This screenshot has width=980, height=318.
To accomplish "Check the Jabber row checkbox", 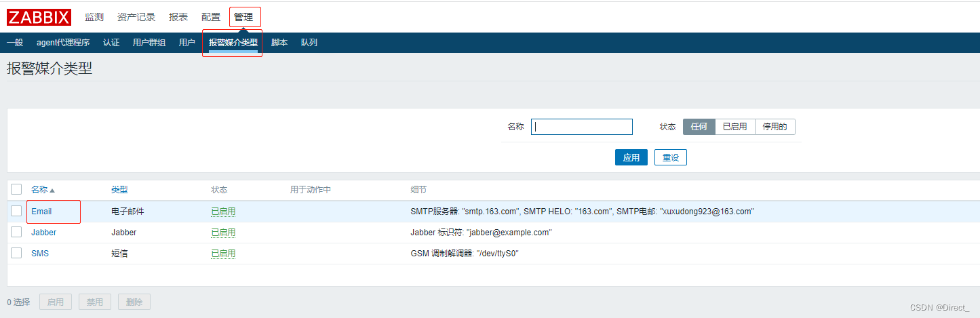I will (16, 232).
